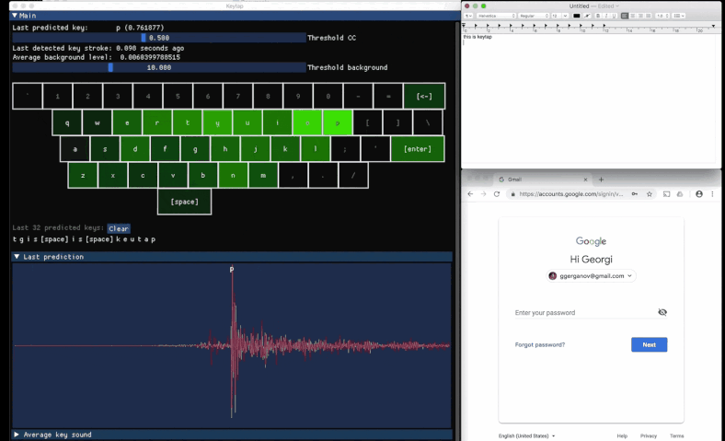Open the Chrome profile avatar icon
The image size is (725, 441).
(x=699, y=194)
